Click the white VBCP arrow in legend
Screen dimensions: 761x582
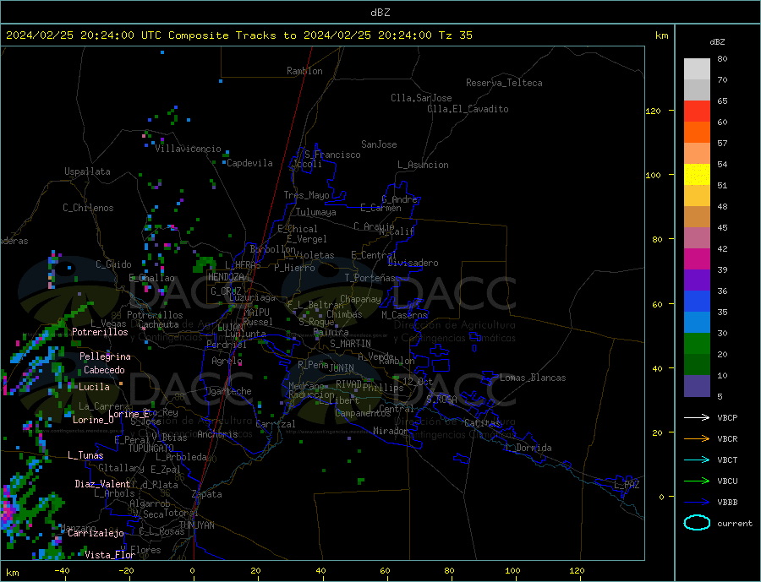click(697, 417)
